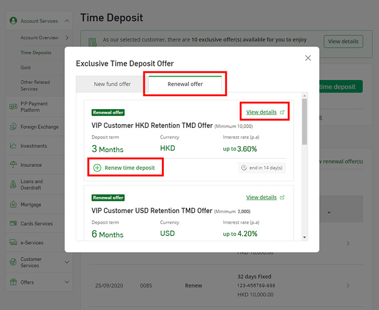
Task: Click the P.P Payment Platform icon
Action: tap(13, 107)
